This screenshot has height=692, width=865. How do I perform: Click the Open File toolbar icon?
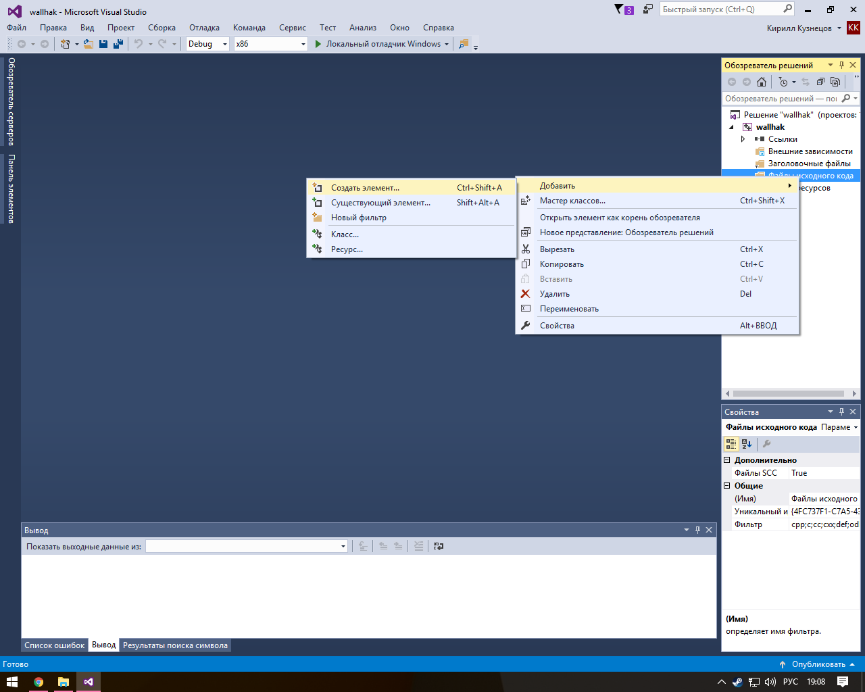coord(88,44)
